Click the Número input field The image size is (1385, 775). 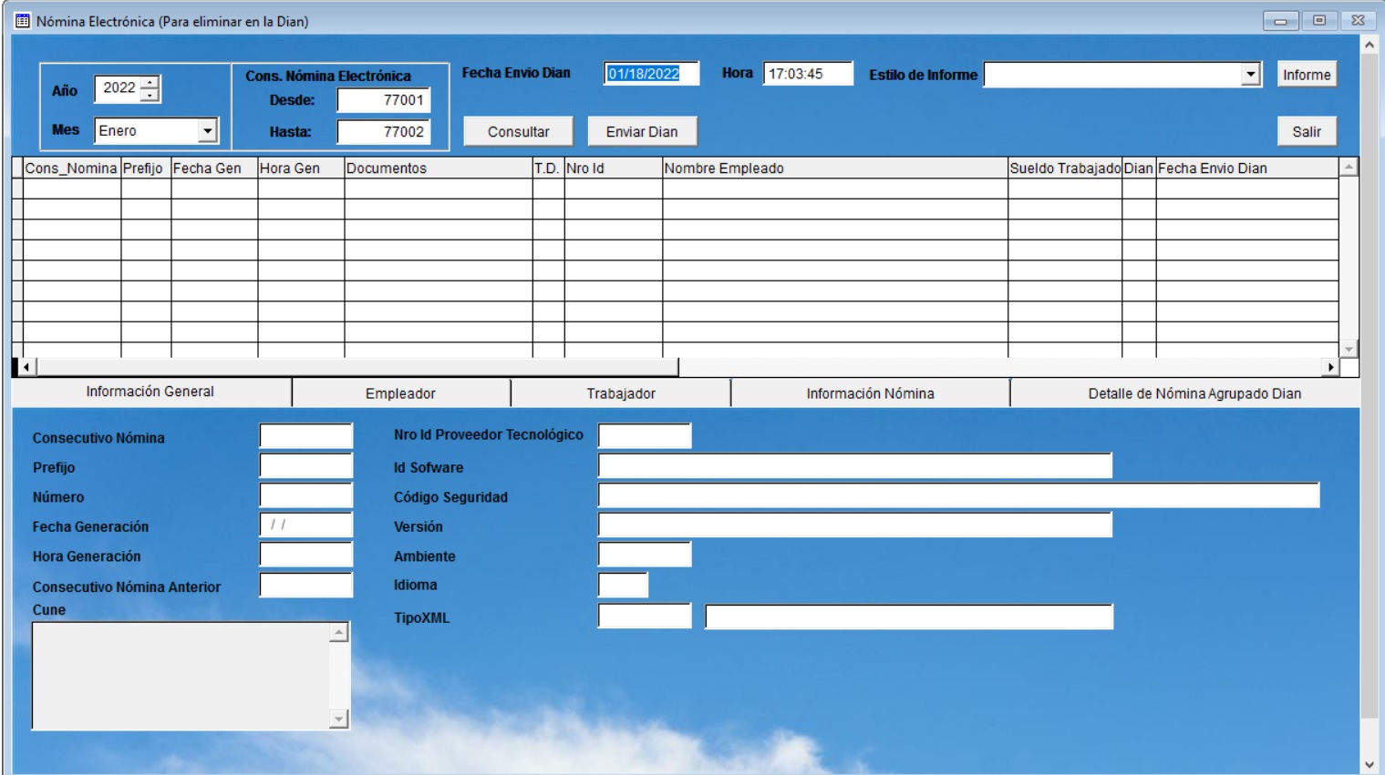tap(306, 495)
